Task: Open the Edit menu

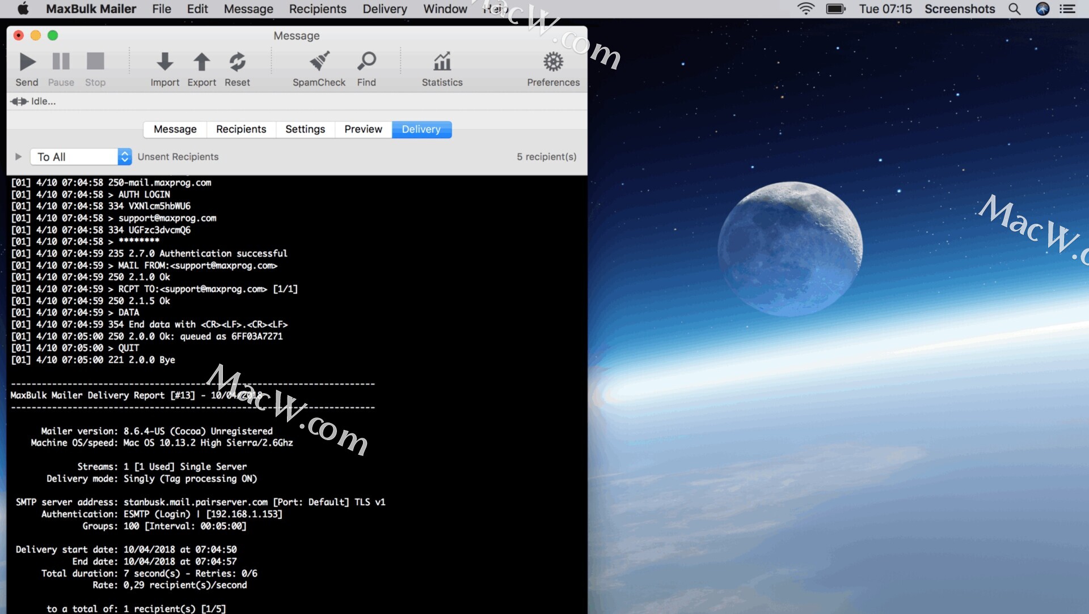Action: (x=197, y=9)
